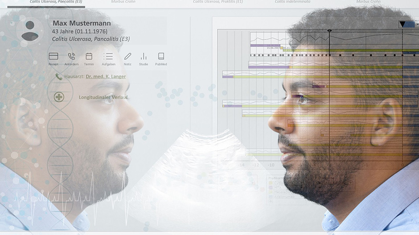The height and width of the screenshot is (235, 419).
Task: Switch to Colitis Ulcerosa, Proktitis (E1) tab
Action: click(218, 2)
